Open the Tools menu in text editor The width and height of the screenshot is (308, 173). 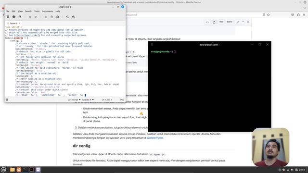pyautogui.click(x=37, y=12)
